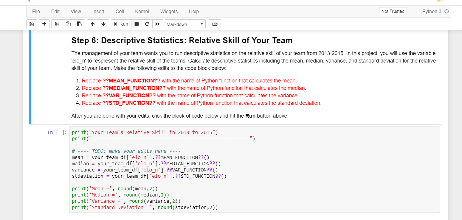Save the notebook checkpoint
This screenshot has height=220, width=462.
(x=32, y=24)
